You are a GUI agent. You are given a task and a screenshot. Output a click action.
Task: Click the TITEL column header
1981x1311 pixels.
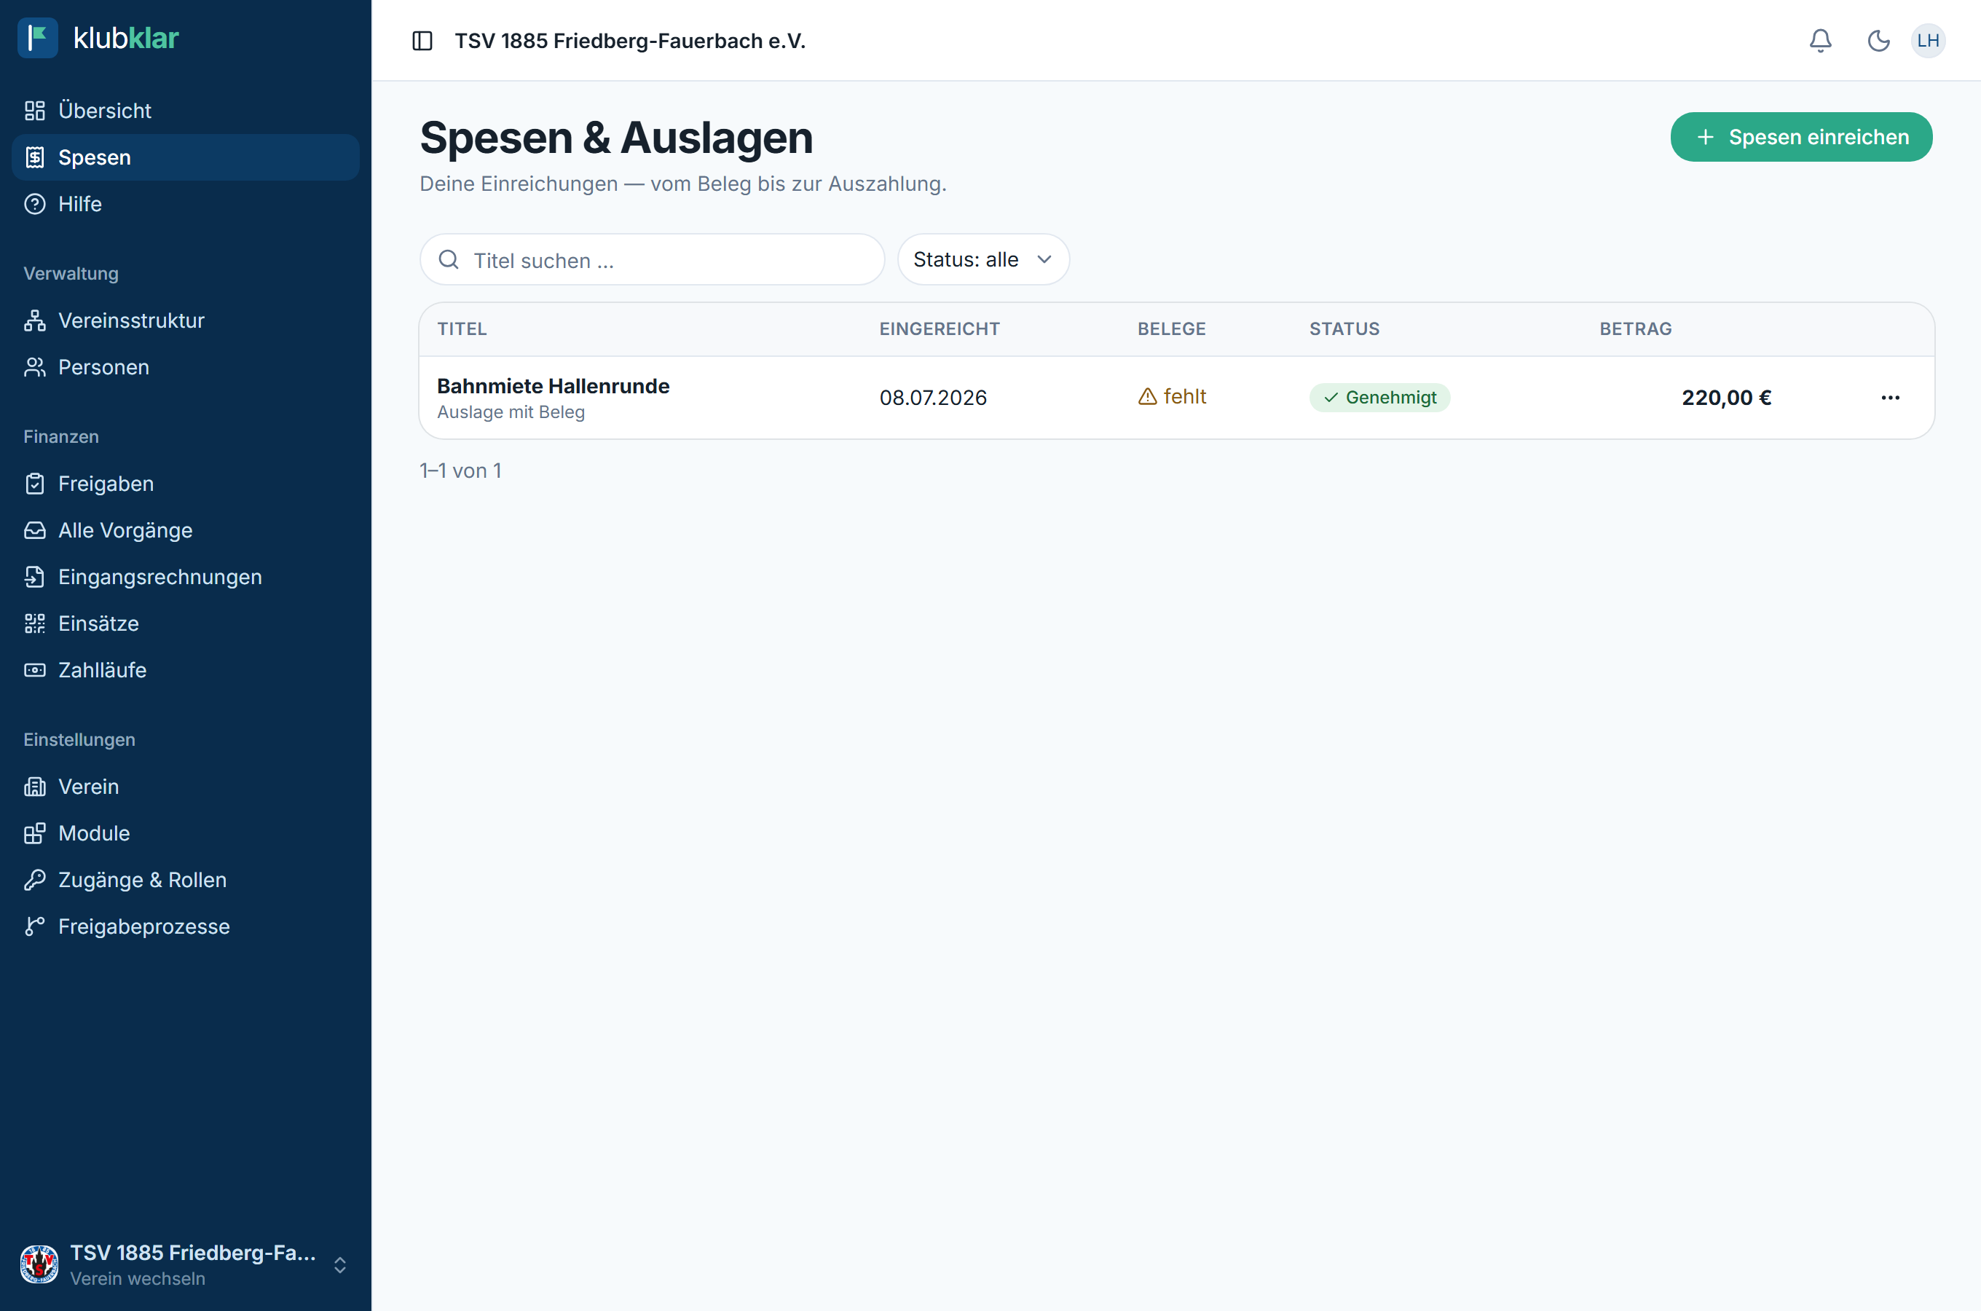(462, 328)
